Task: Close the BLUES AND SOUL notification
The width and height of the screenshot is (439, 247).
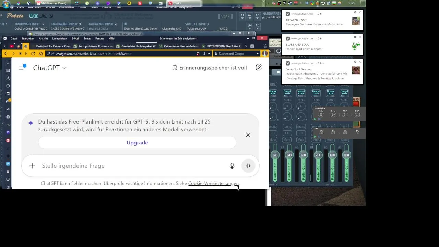Action: click(x=360, y=37)
